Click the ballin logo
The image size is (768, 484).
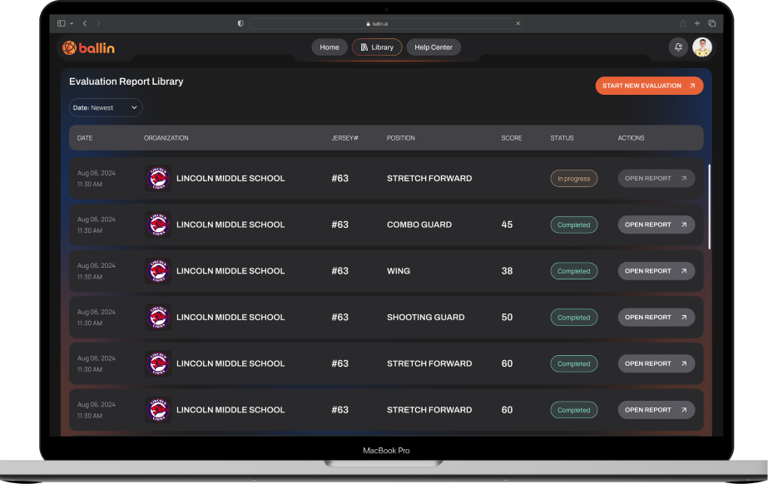click(x=89, y=48)
